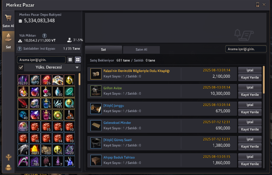Click the Yük Miktarı help question mark
This screenshot has height=175, width=272.
pyautogui.click(x=45, y=36)
